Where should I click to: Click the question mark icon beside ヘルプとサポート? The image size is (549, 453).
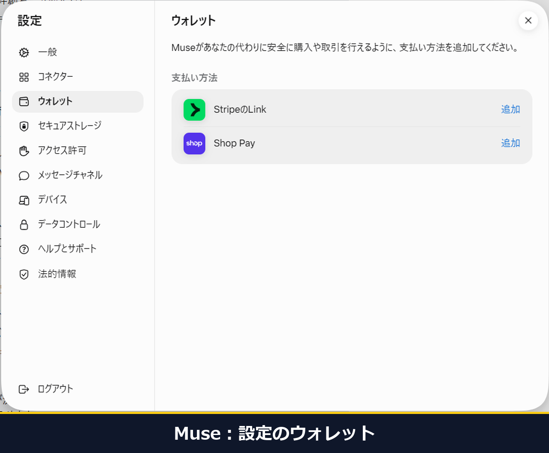pyautogui.click(x=24, y=249)
